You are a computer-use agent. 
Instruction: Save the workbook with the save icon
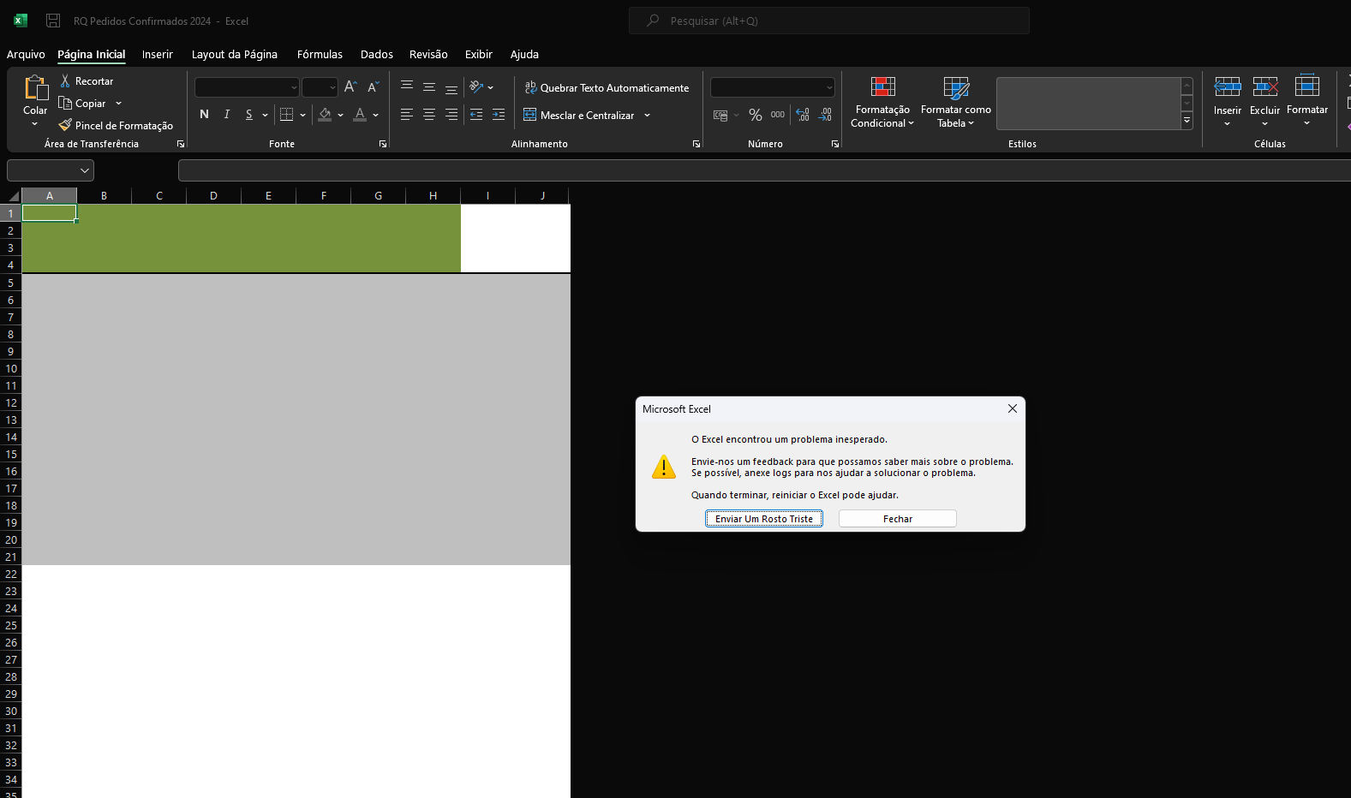click(53, 21)
